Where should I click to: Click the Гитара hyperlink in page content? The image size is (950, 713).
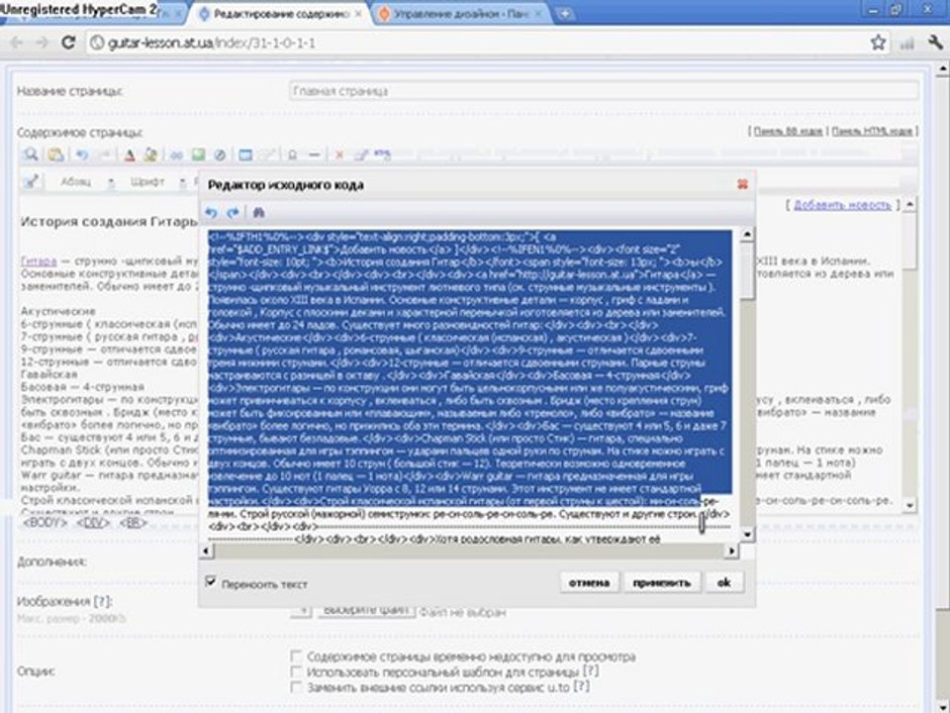coord(39,261)
